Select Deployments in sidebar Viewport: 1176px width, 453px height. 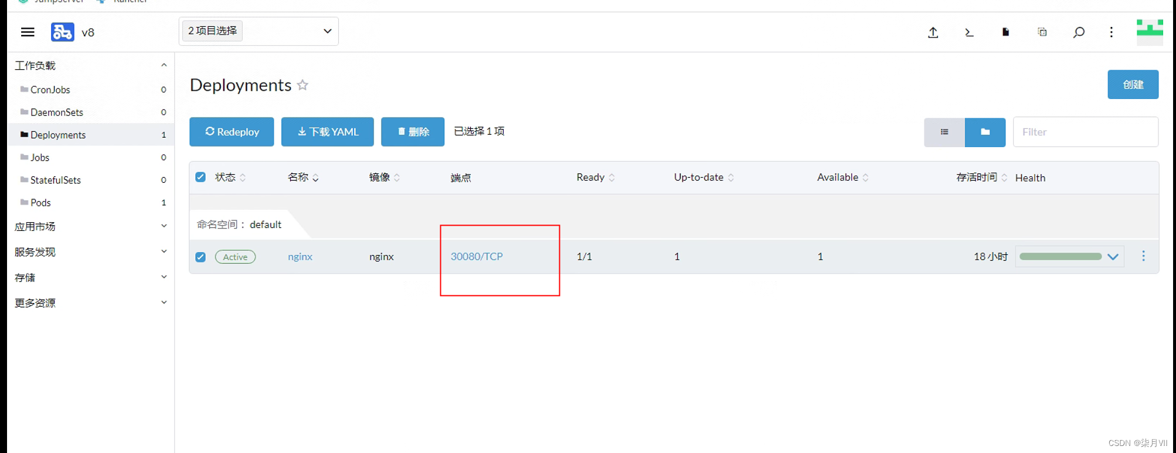point(91,134)
